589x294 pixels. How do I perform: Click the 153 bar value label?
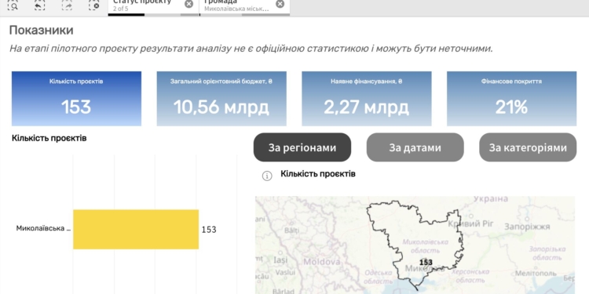[209, 230]
